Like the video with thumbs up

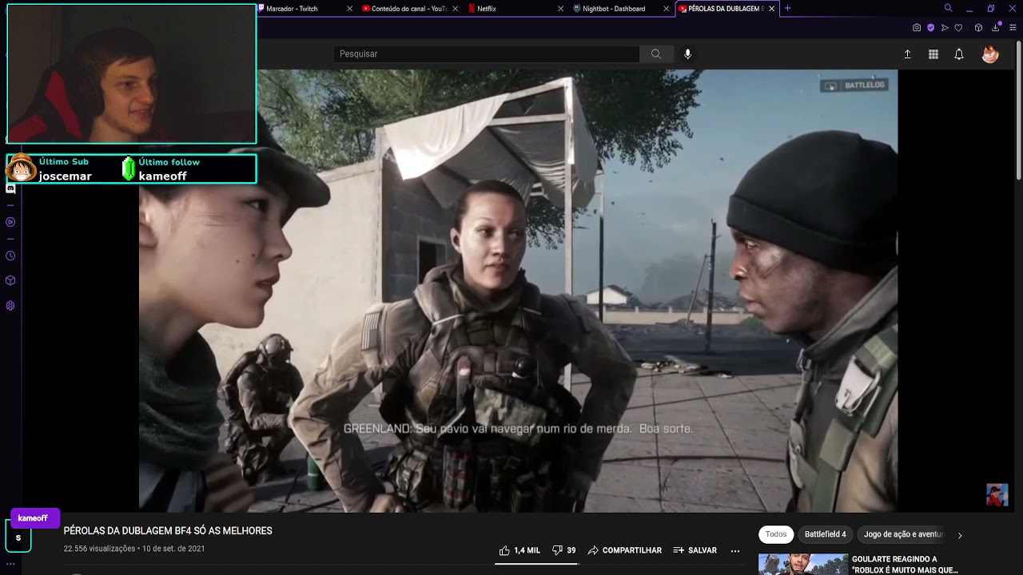(519, 550)
